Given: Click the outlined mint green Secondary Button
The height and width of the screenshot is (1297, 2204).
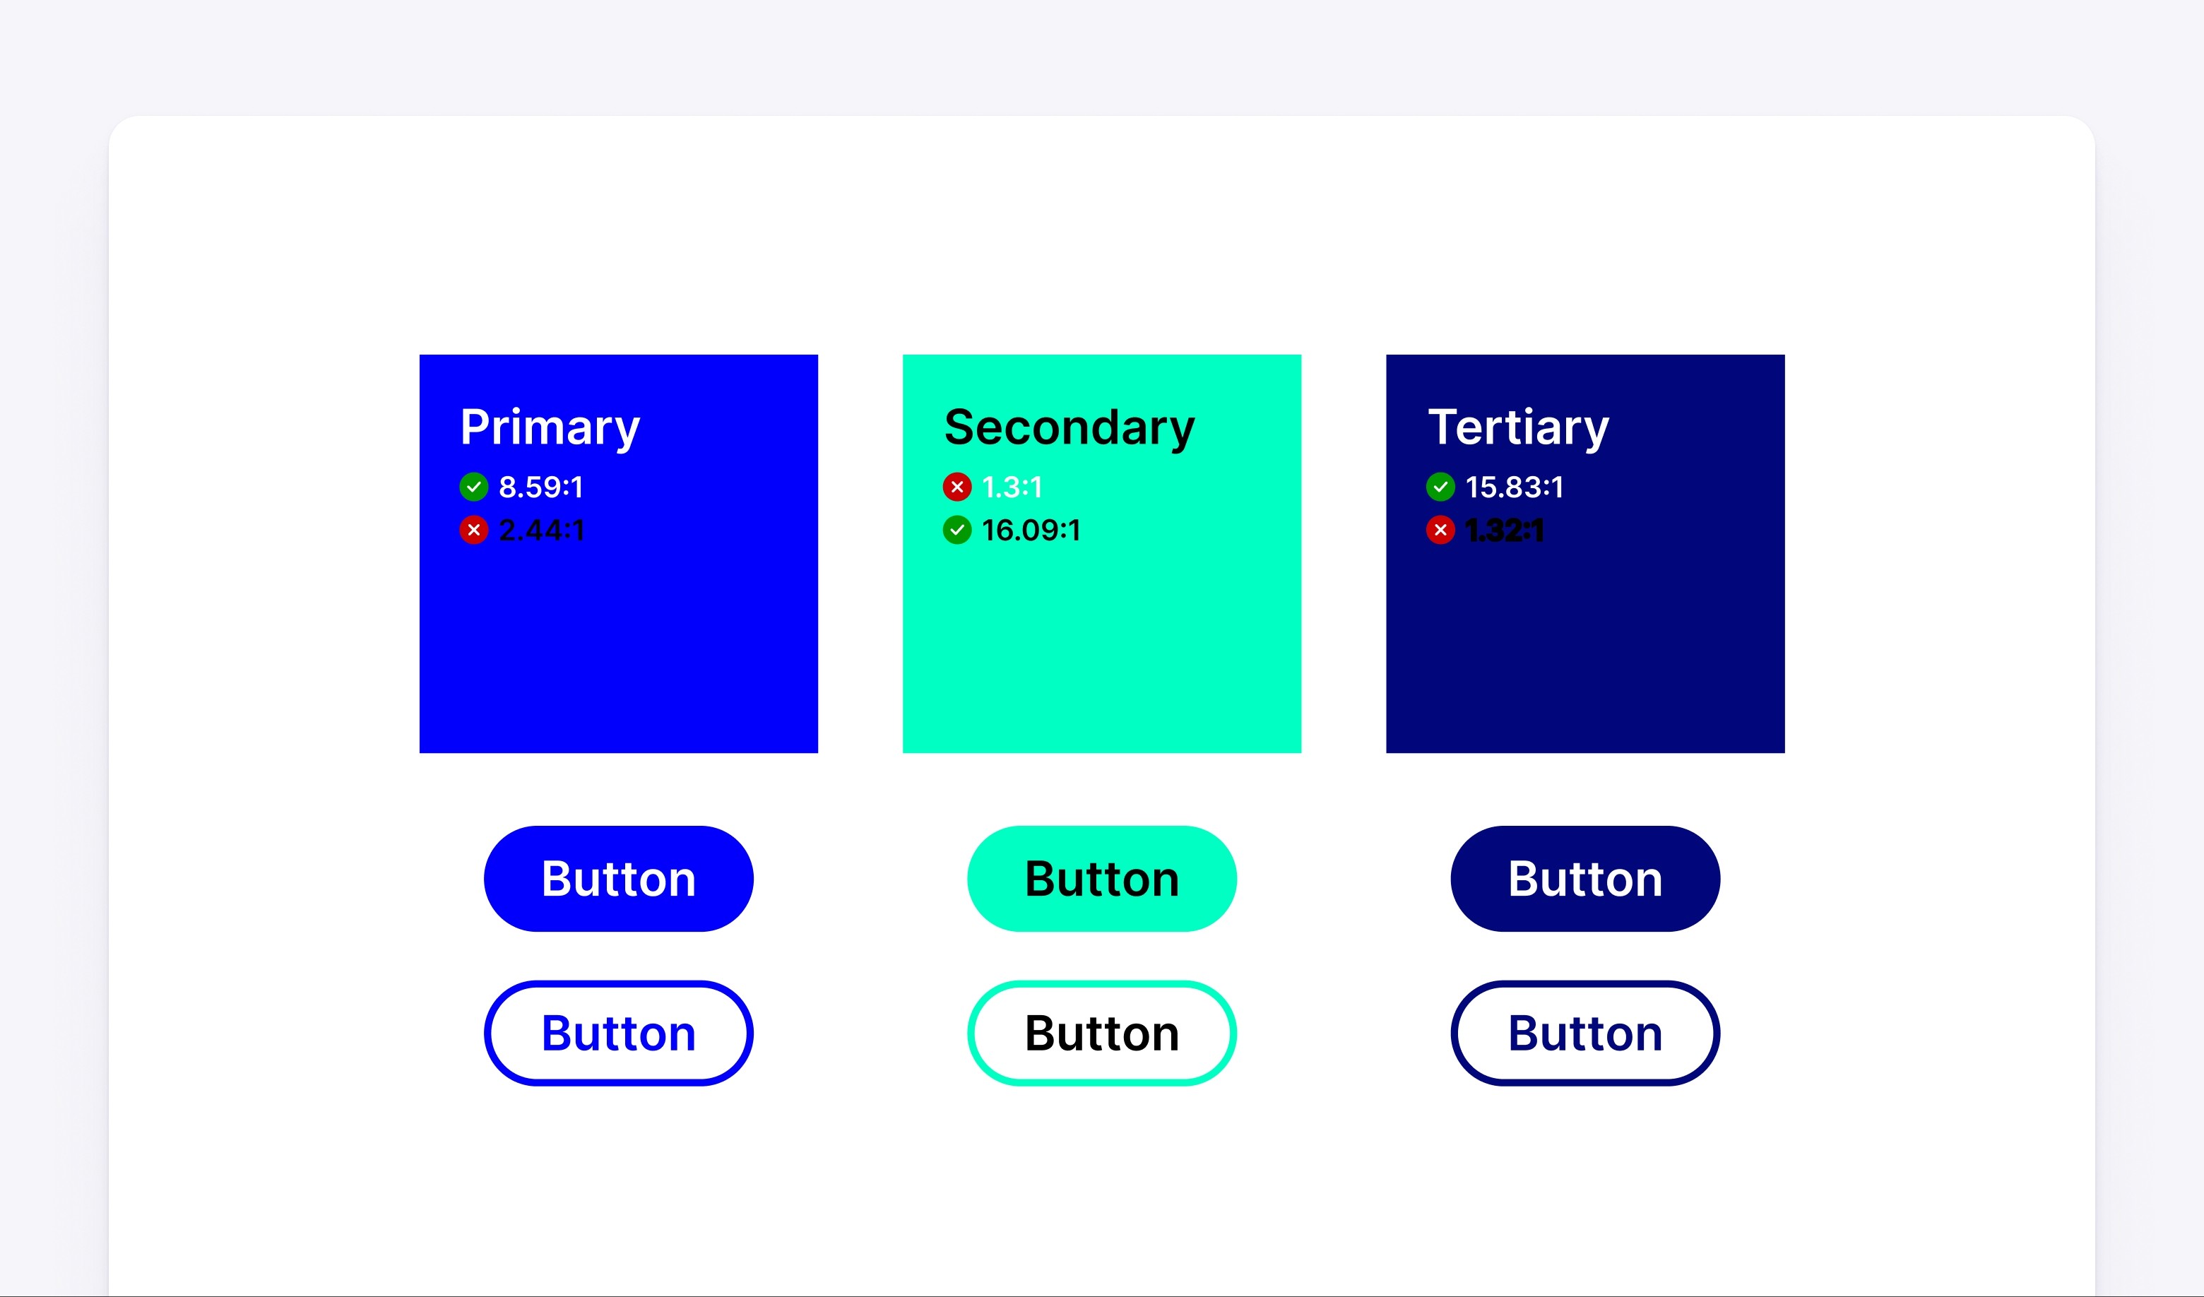Looking at the screenshot, I should pyautogui.click(x=1102, y=1033).
